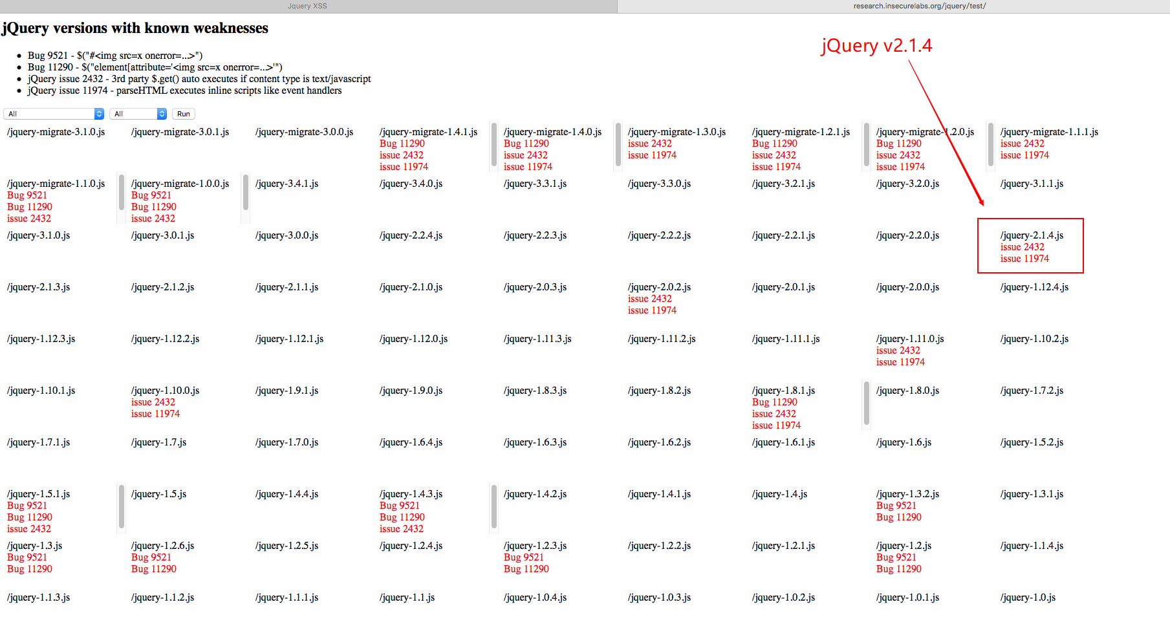Select the research.insecurelabs.org/jquery/test/ tab

918,6
